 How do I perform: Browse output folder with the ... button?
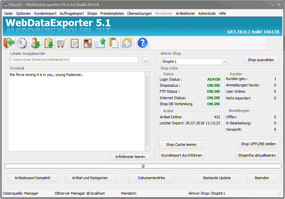pyautogui.click(x=146, y=61)
